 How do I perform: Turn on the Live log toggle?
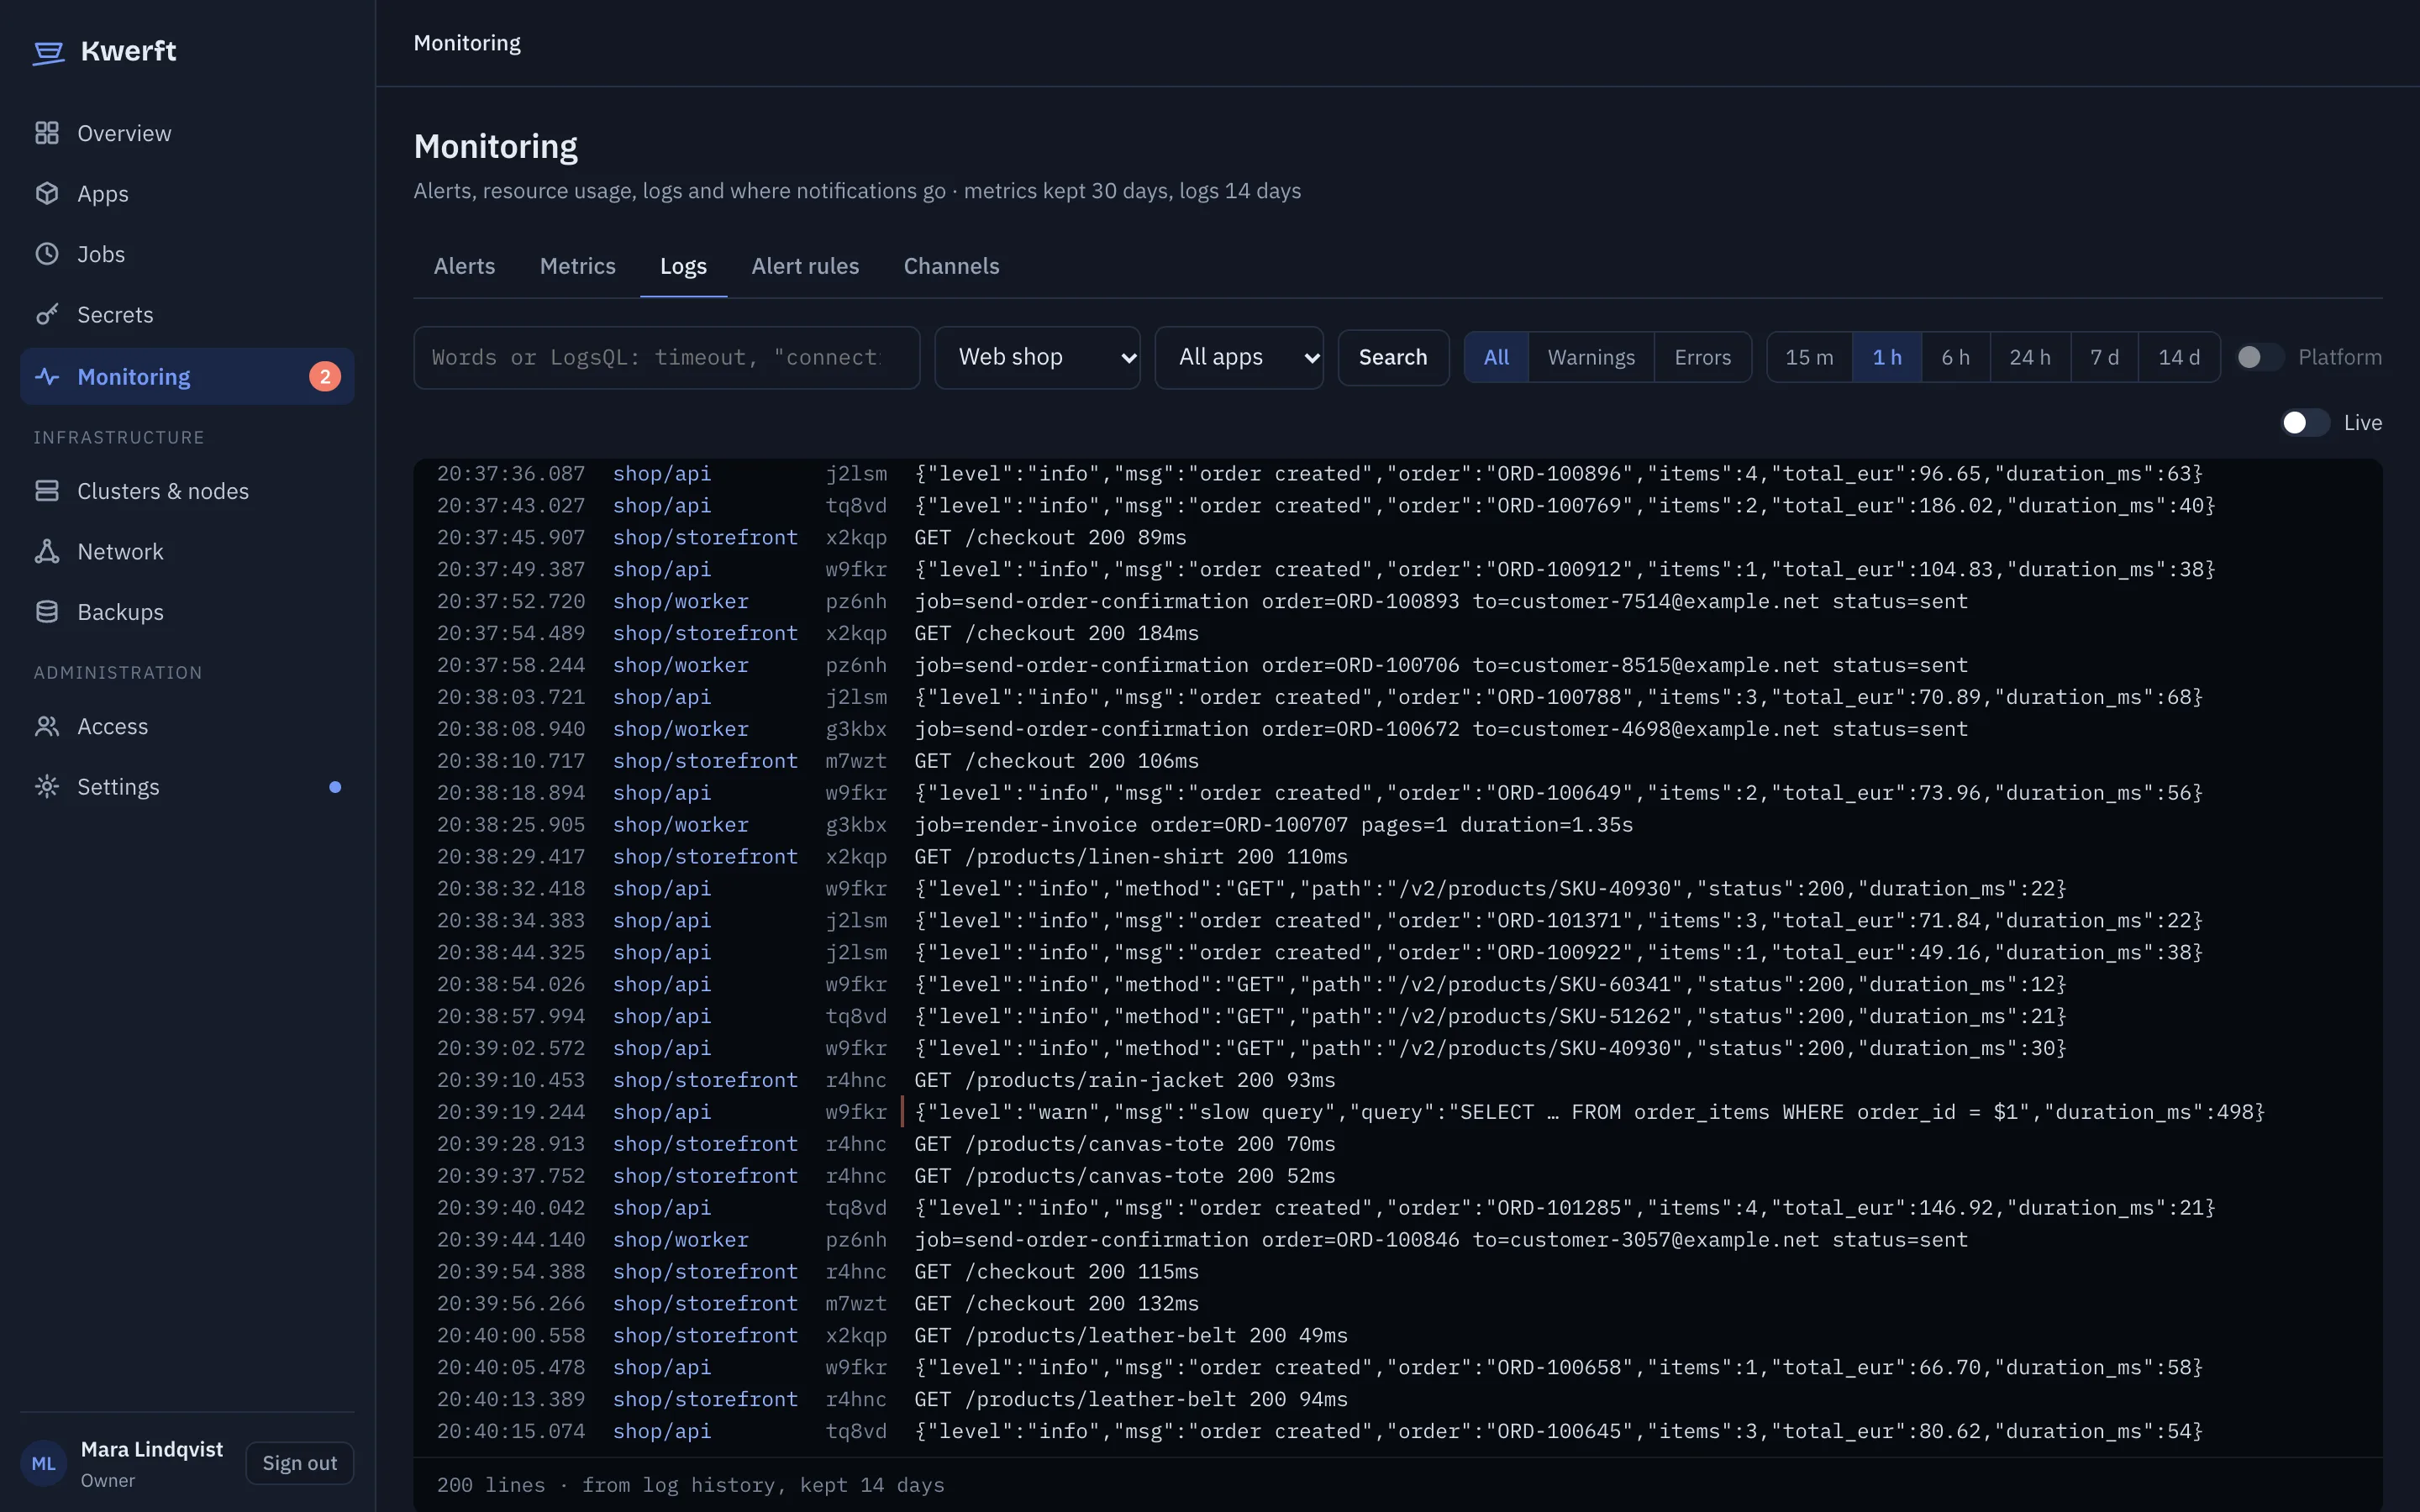(x=2304, y=423)
